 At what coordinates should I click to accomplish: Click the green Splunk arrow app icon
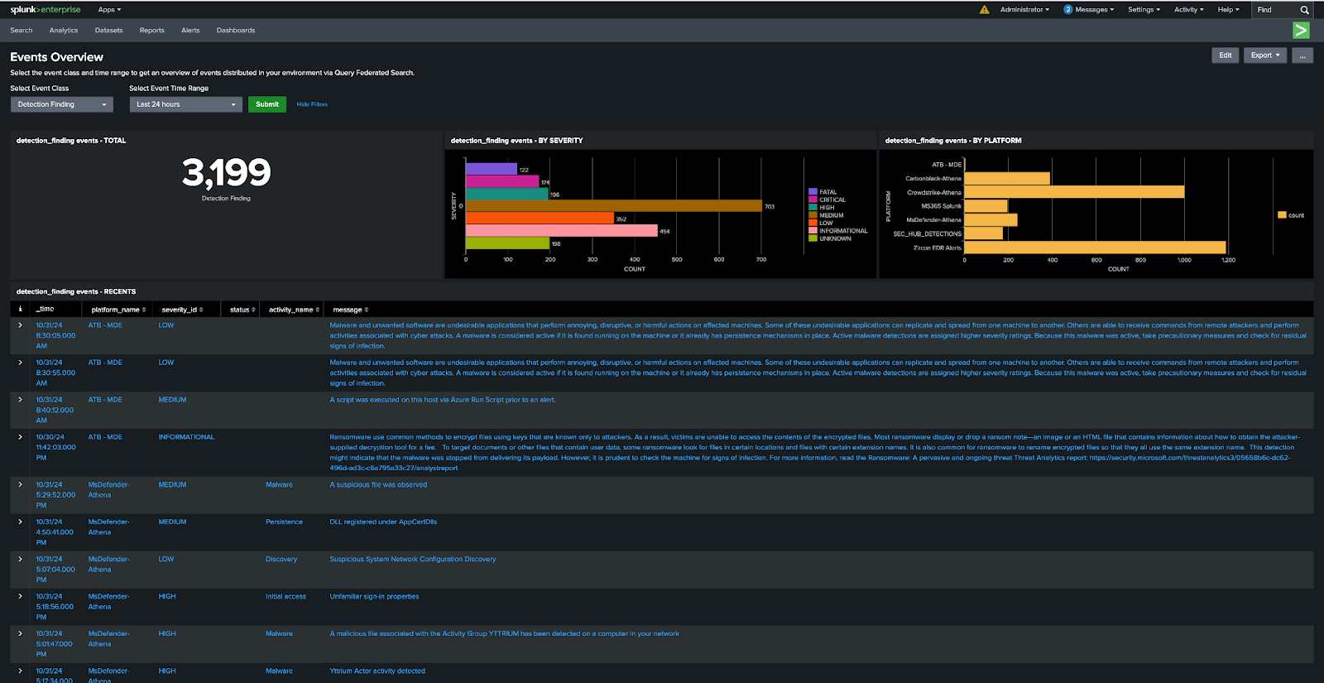(x=1301, y=31)
